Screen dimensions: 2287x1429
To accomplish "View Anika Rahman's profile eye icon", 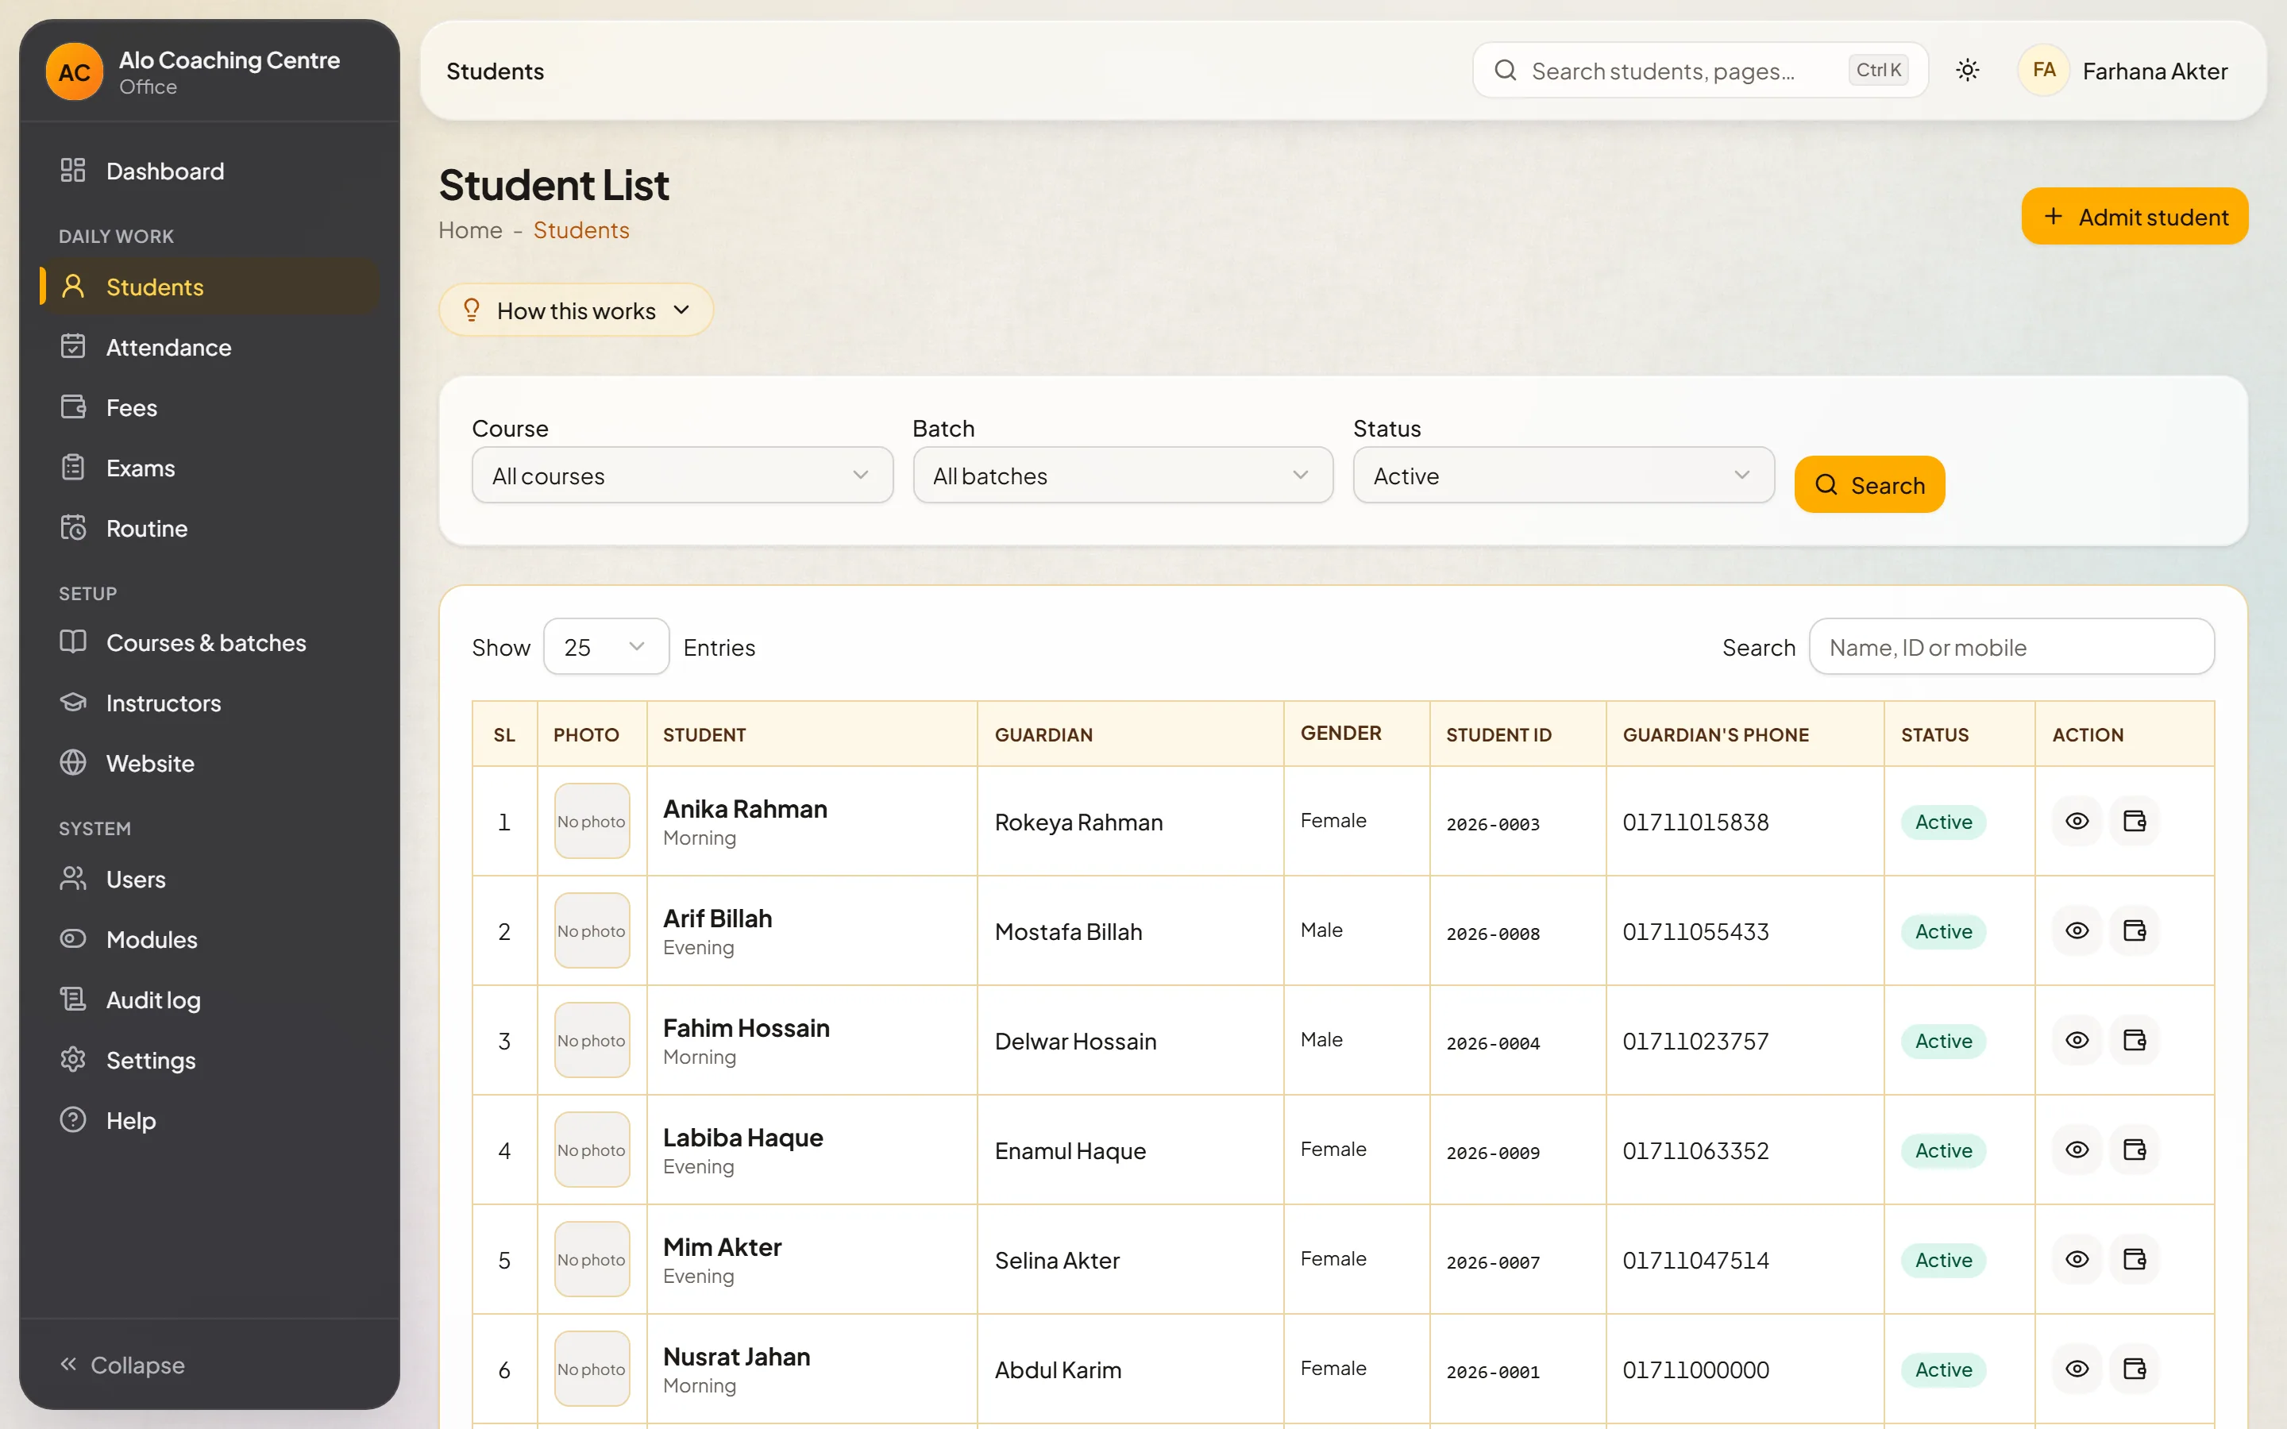I will pos(2077,822).
